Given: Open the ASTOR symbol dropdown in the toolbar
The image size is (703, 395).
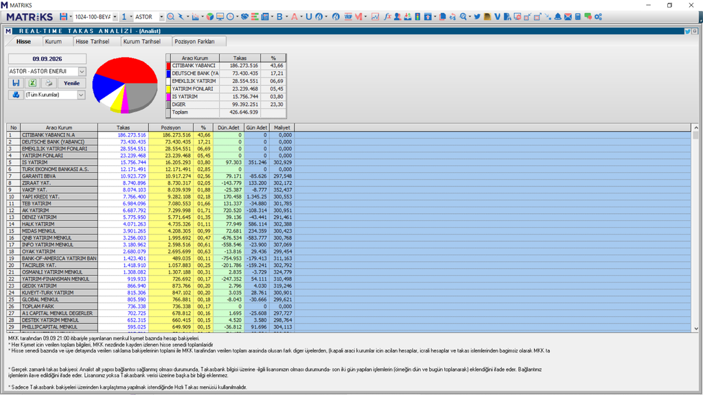Looking at the screenshot, I should pos(161,16).
